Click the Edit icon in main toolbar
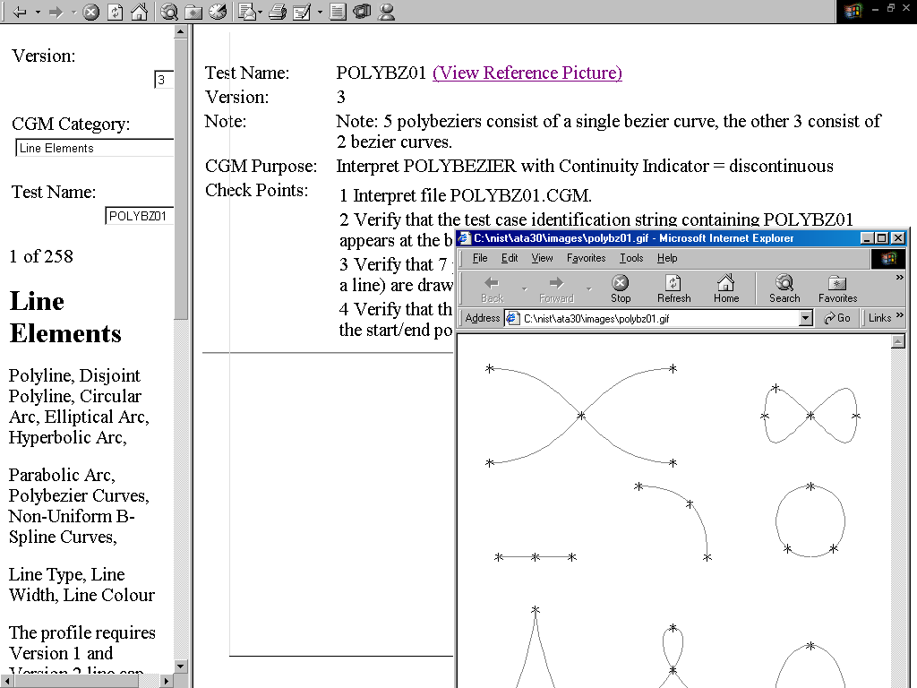The image size is (917, 688). pos(301,13)
